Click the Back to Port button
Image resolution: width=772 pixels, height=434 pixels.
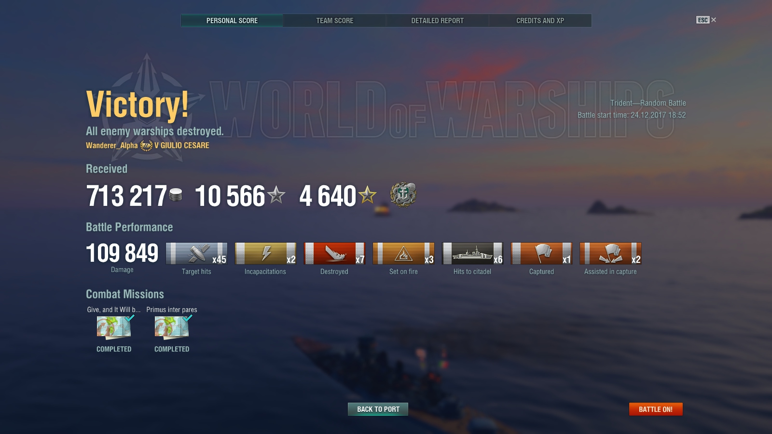pos(378,409)
